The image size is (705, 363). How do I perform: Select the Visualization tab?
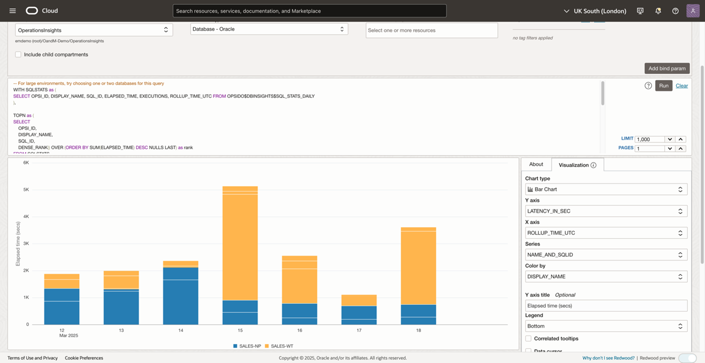click(x=573, y=165)
